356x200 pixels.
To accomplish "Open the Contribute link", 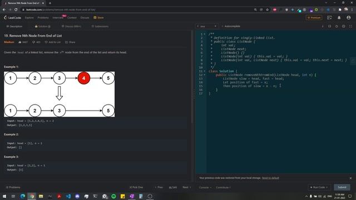I will click(223, 188).
